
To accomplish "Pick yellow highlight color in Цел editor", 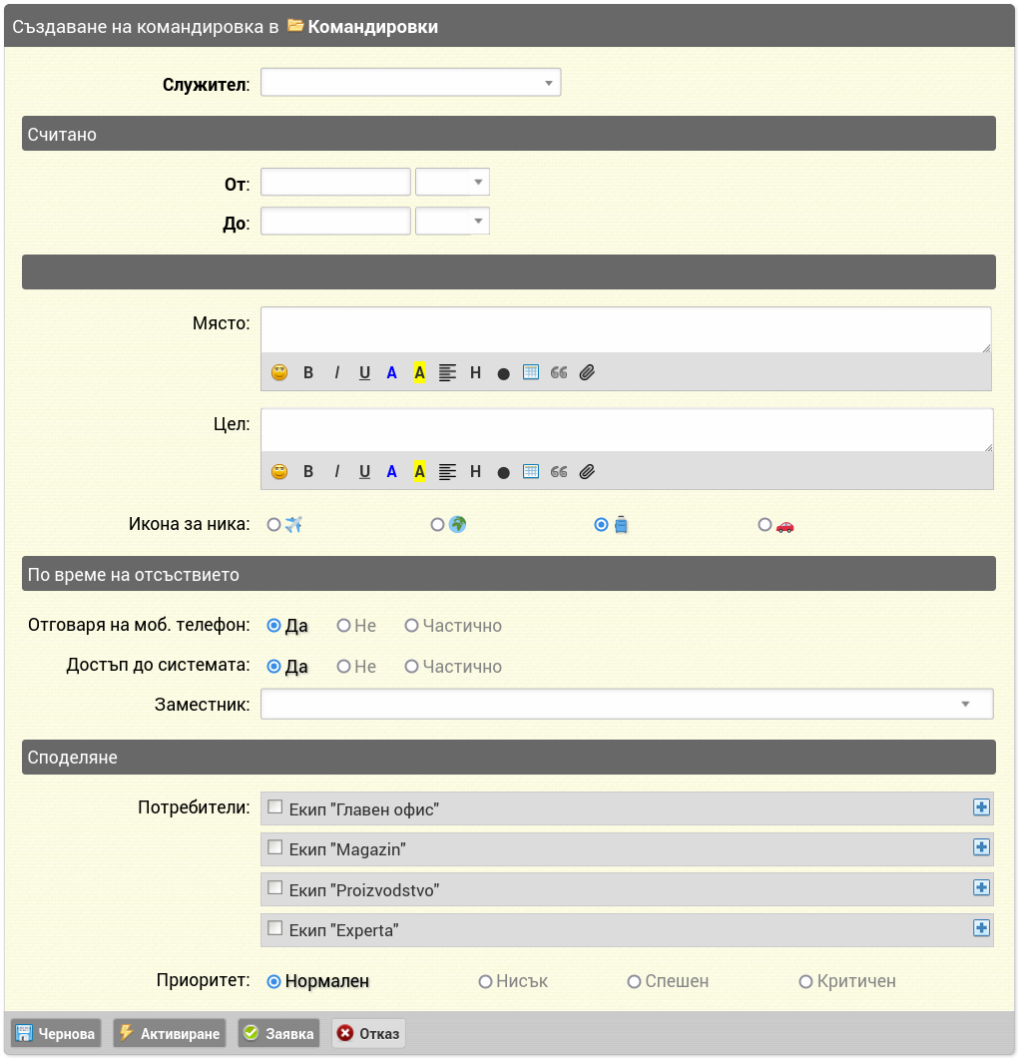I will pyautogui.click(x=419, y=471).
